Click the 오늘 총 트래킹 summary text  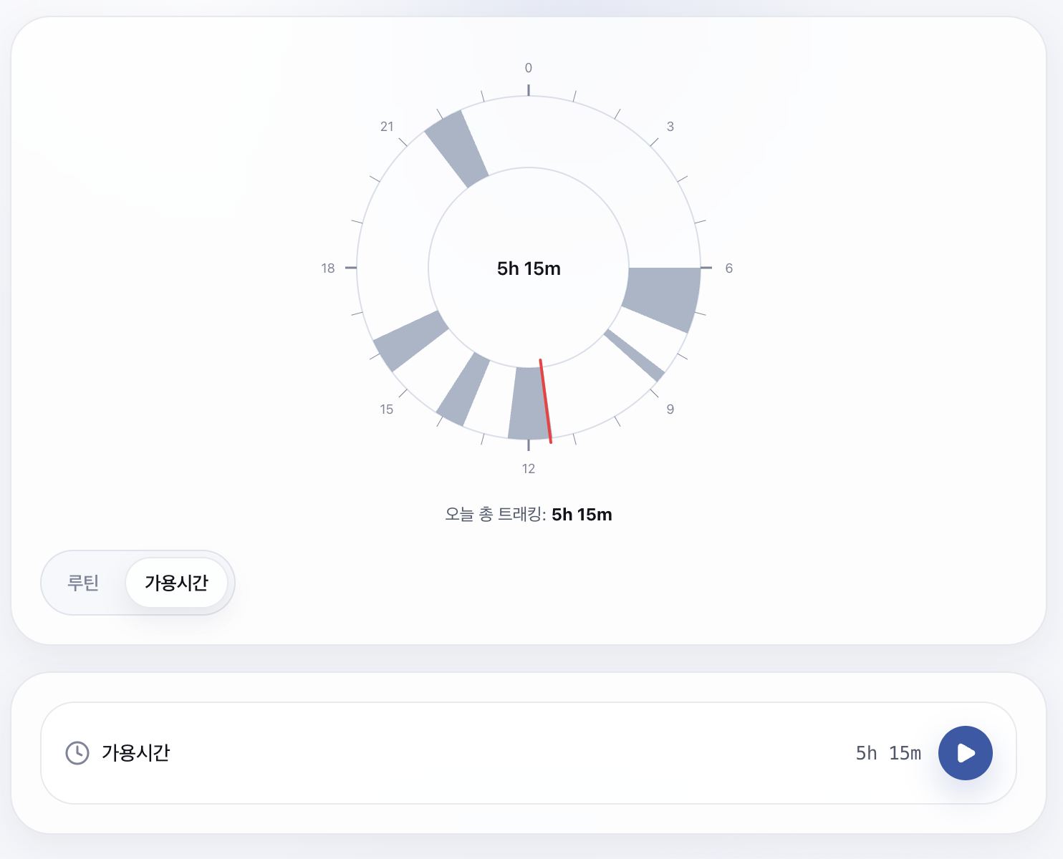tap(529, 515)
